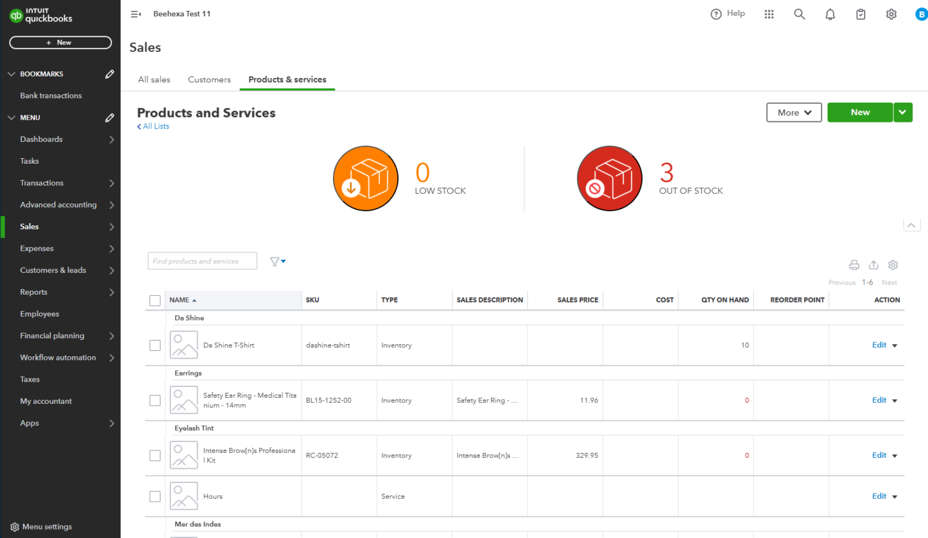928x538 pixels.
Task: Click the global search magnifier icon
Action: tap(799, 13)
